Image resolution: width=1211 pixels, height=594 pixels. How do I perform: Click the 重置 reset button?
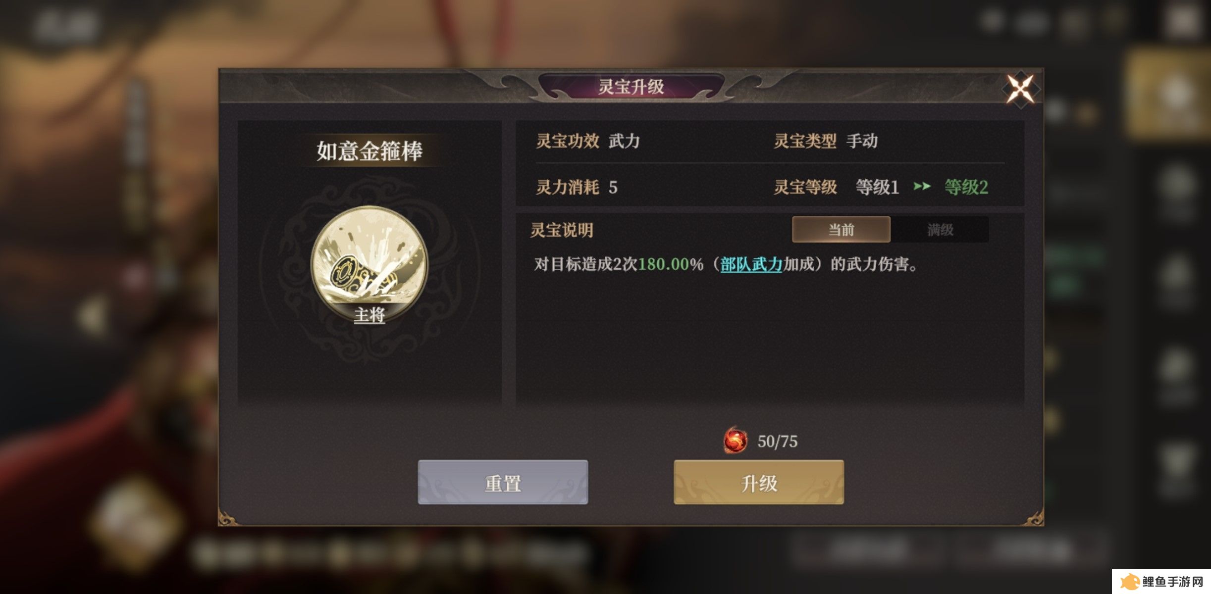(503, 482)
